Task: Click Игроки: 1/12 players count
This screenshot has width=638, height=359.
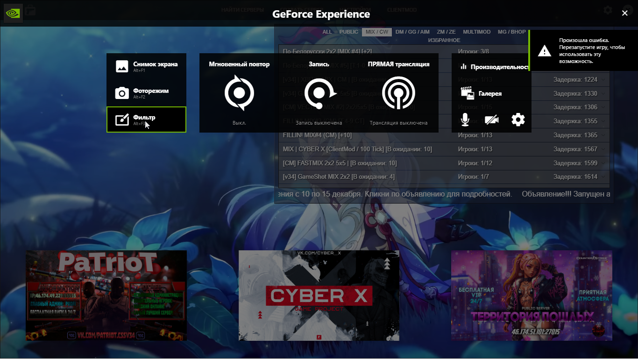Action: pos(475,163)
